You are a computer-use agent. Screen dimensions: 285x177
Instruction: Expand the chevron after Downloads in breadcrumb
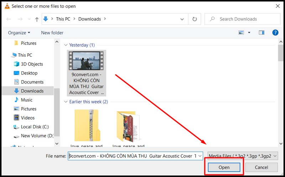pyautogui.click(x=105, y=19)
